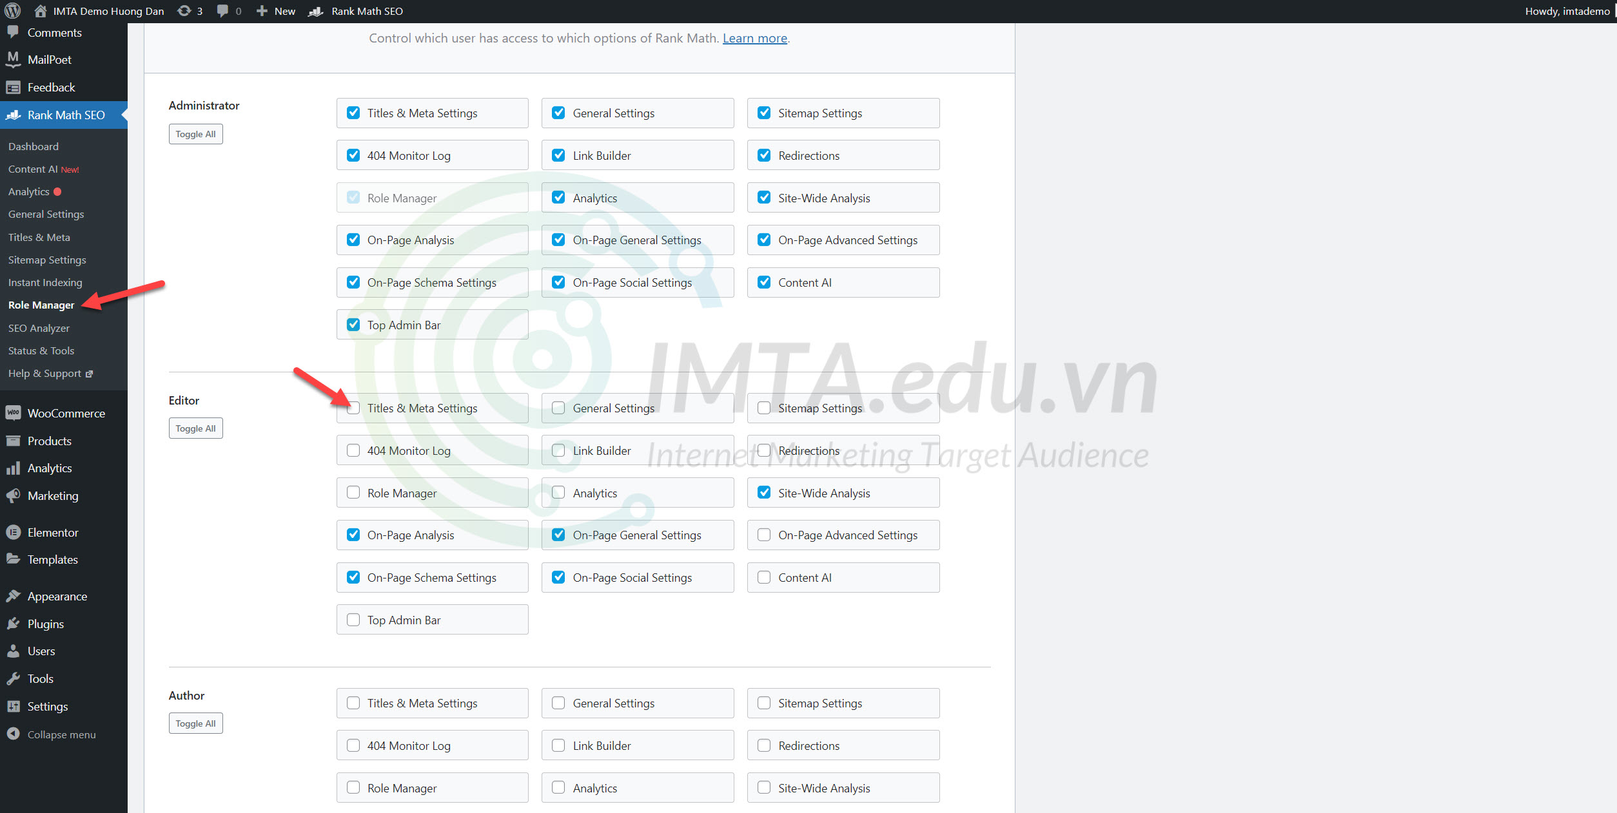The height and width of the screenshot is (813, 1617).
Task: Click the Marketing megaphone icon
Action: click(x=13, y=495)
